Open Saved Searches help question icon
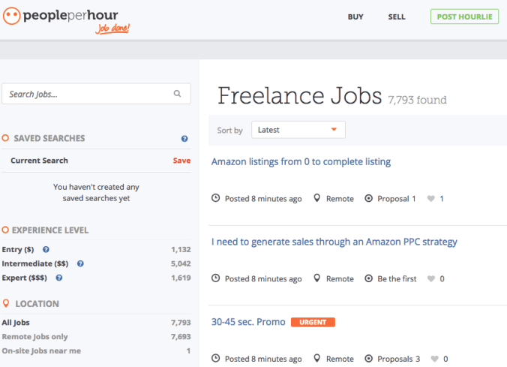The width and height of the screenshot is (507, 367). click(184, 139)
